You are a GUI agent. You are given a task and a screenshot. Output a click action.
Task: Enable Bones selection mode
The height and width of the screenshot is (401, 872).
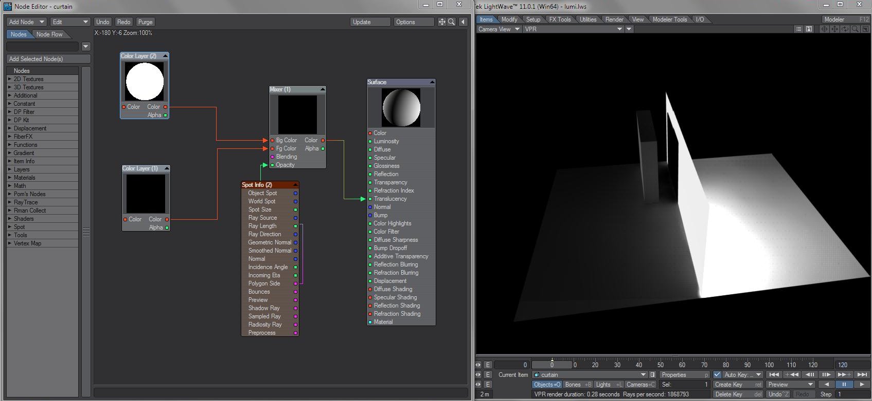point(577,385)
